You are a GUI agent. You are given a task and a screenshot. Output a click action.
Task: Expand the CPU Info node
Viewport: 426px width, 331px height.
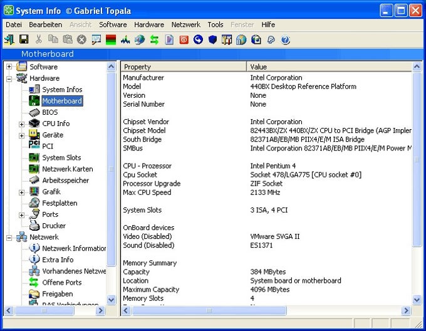21,124
